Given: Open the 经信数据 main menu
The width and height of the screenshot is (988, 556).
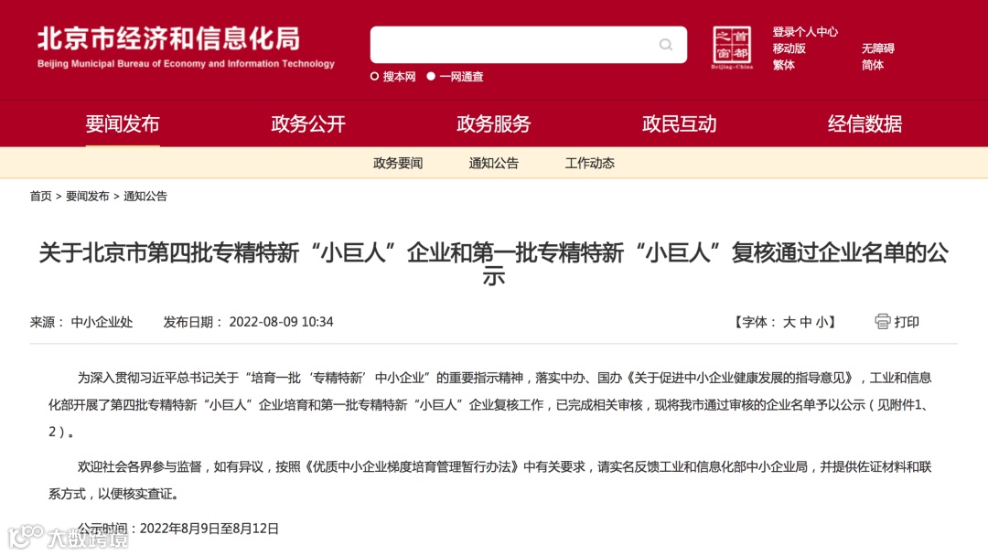Looking at the screenshot, I should [864, 124].
